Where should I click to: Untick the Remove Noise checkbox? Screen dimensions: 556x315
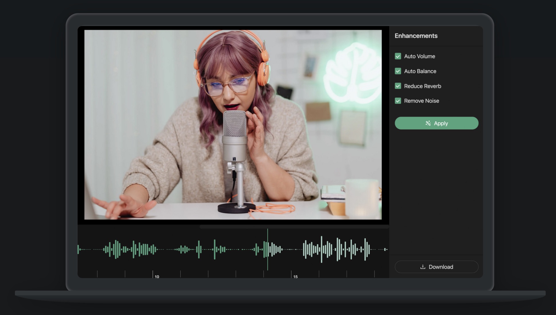[398, 101]
